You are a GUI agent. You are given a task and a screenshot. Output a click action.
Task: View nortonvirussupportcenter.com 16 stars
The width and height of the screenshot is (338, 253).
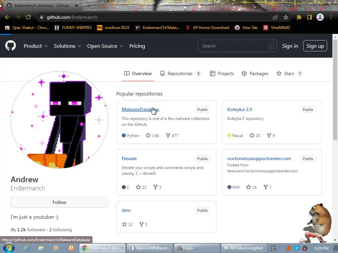click(251, 187)
